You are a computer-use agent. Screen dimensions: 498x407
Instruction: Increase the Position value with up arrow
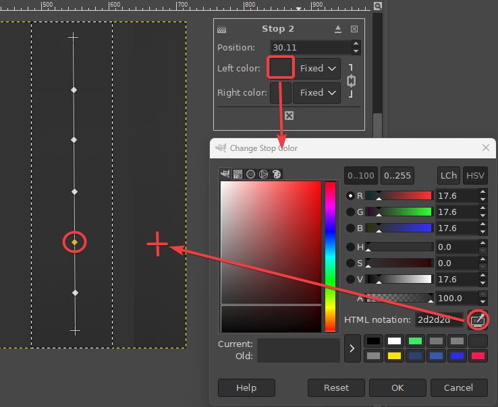coord(356,44)
